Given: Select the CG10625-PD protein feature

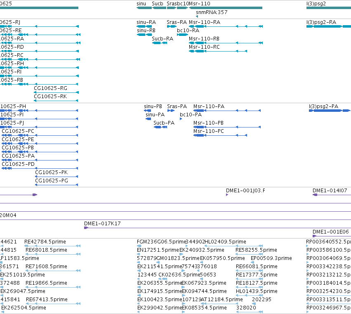Looking at the screenshot, I should pos(40,168).
